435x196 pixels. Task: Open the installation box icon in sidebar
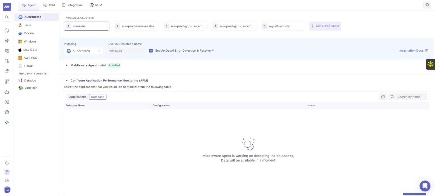tap(7, 172)
